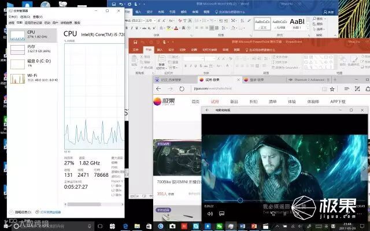Click 共享 (Share) button in Word
Viewport: 370px width, 231px height.
click(x=329, y=12)
